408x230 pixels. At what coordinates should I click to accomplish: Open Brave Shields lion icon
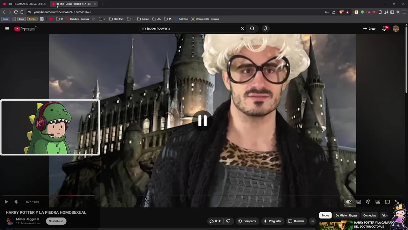[x=341, y=12]
